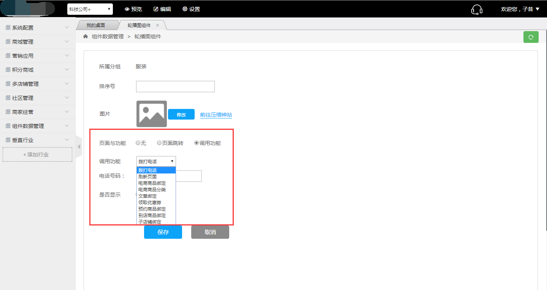Image resolution: width=547 pixels, height=290 pixels.
Task: Click the green refresh icon button
Action: (x=531, y=37)
